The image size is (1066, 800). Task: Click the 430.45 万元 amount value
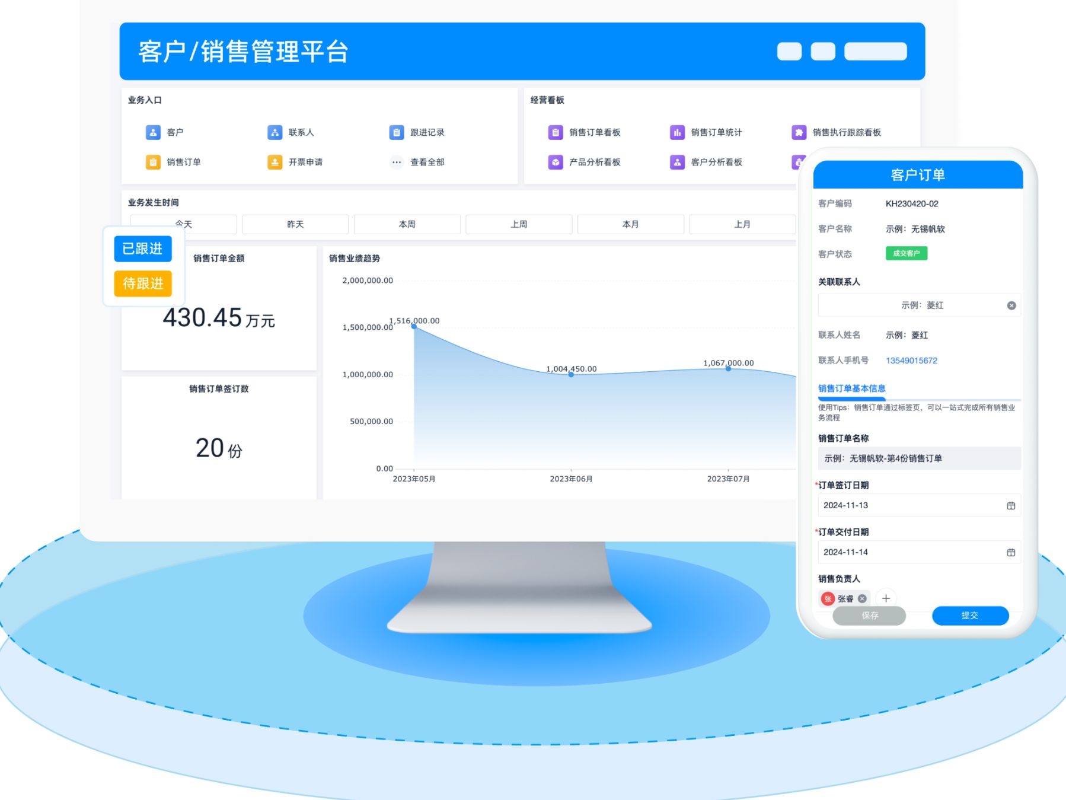tap(219, 317)
